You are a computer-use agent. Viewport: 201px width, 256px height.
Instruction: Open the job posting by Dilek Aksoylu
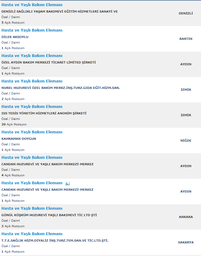(32, 30)
